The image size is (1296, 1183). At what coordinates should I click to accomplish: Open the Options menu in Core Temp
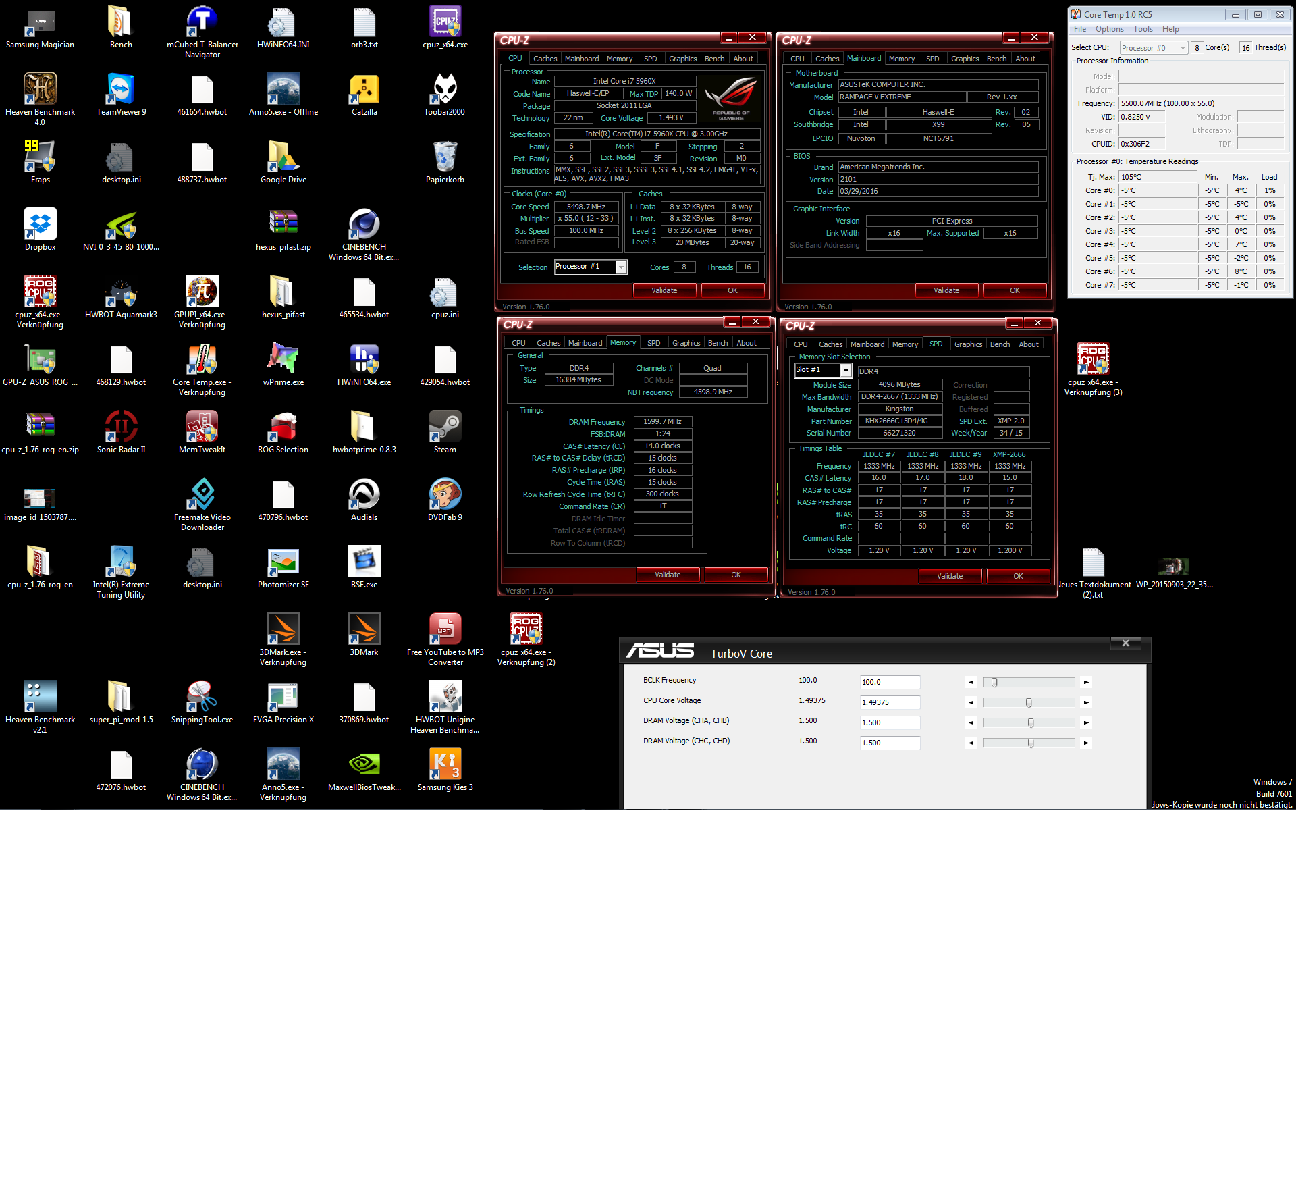coord(1109,29)
